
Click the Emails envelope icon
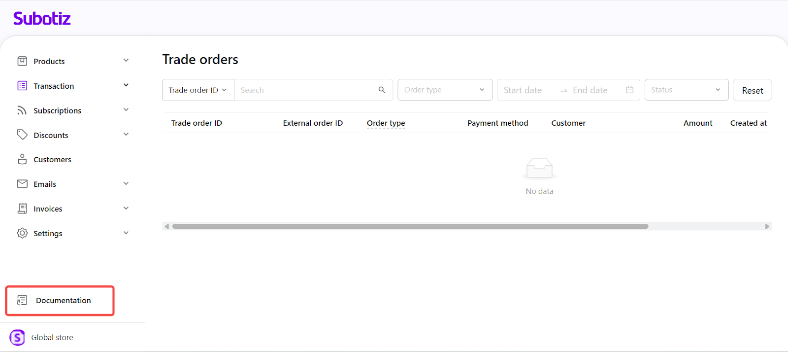click(22, 184)
